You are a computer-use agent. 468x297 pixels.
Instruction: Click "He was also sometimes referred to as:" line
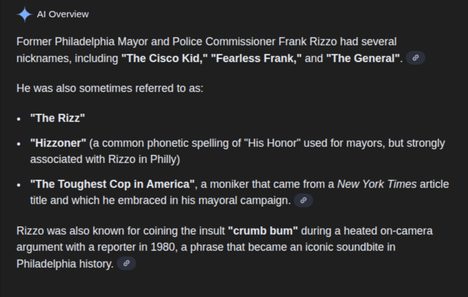[110, 88]
